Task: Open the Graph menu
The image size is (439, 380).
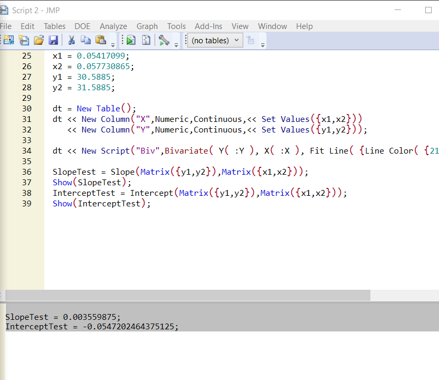Action: pos(147,26)
